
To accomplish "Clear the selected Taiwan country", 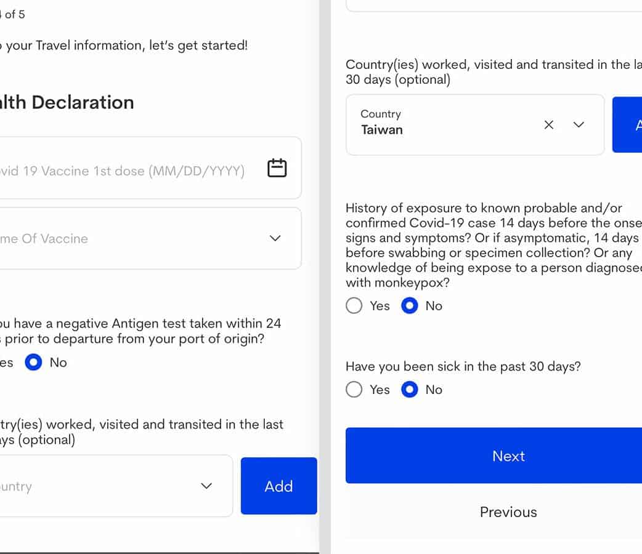I will (549, 125).
